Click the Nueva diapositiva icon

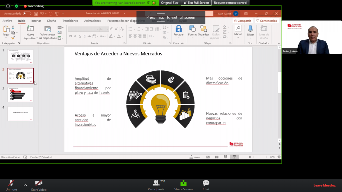[30, 29]
